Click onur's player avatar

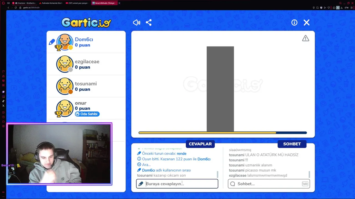[65, 108]
